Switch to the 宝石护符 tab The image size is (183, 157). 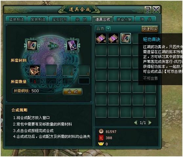coord(59,19)
